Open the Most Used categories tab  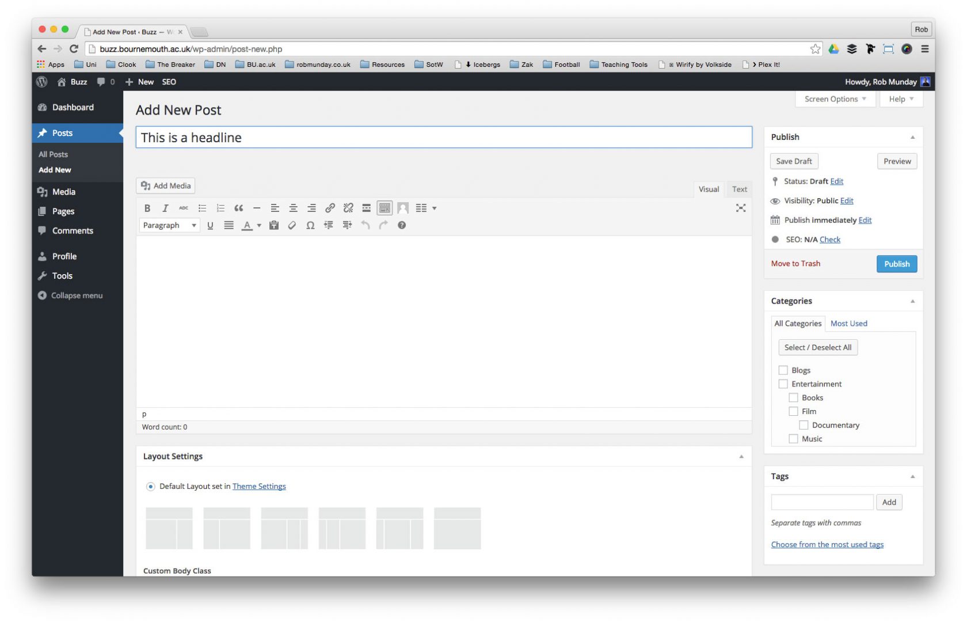coord(848,324)
